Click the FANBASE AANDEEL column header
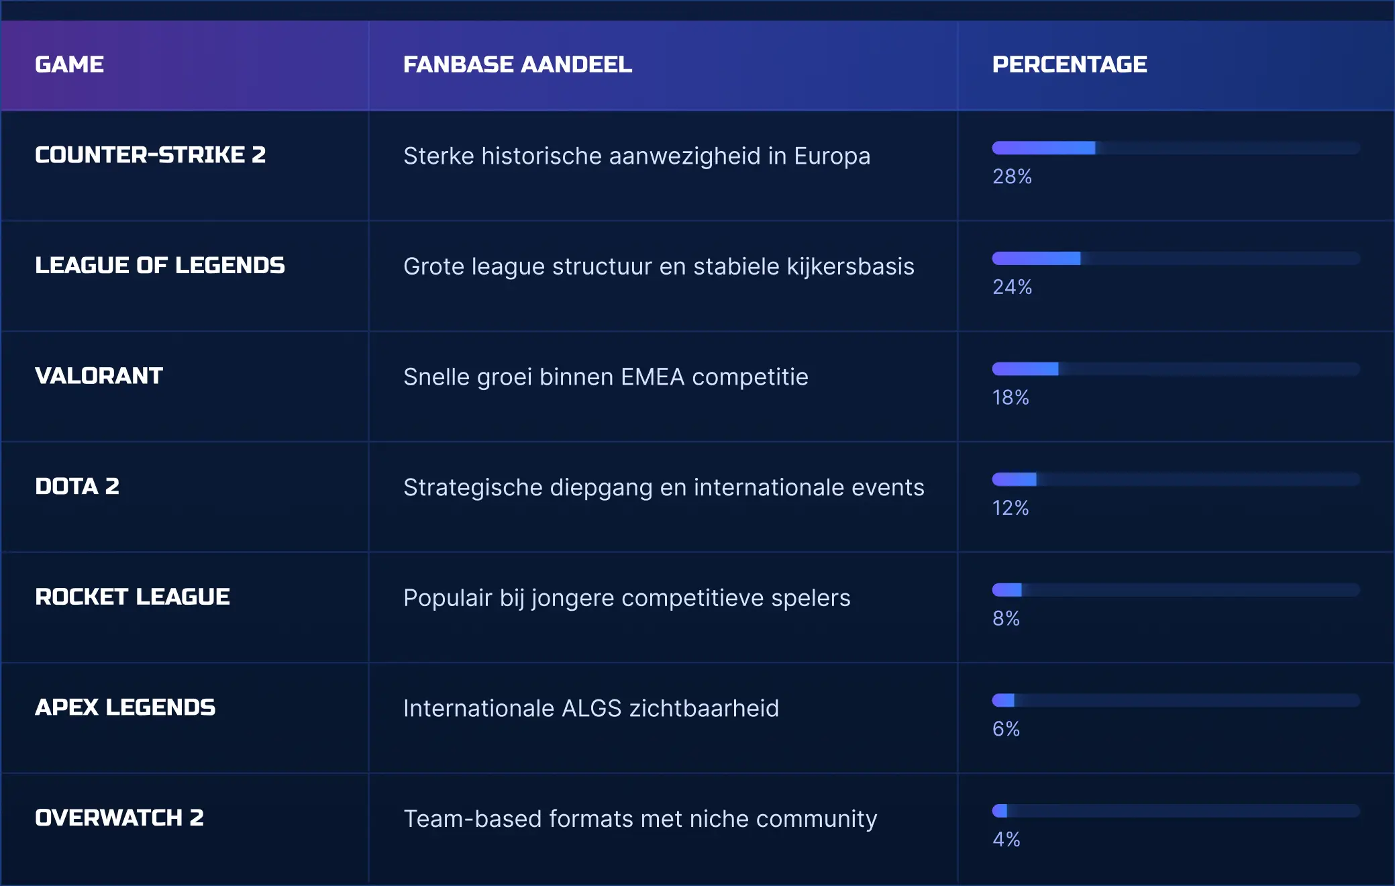 pos(517,64)
